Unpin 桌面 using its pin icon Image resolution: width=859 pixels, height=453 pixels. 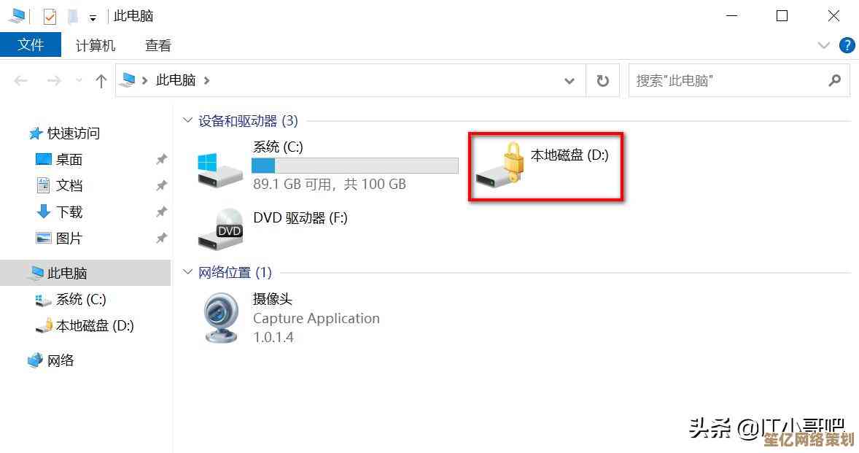tap(161, 160)
